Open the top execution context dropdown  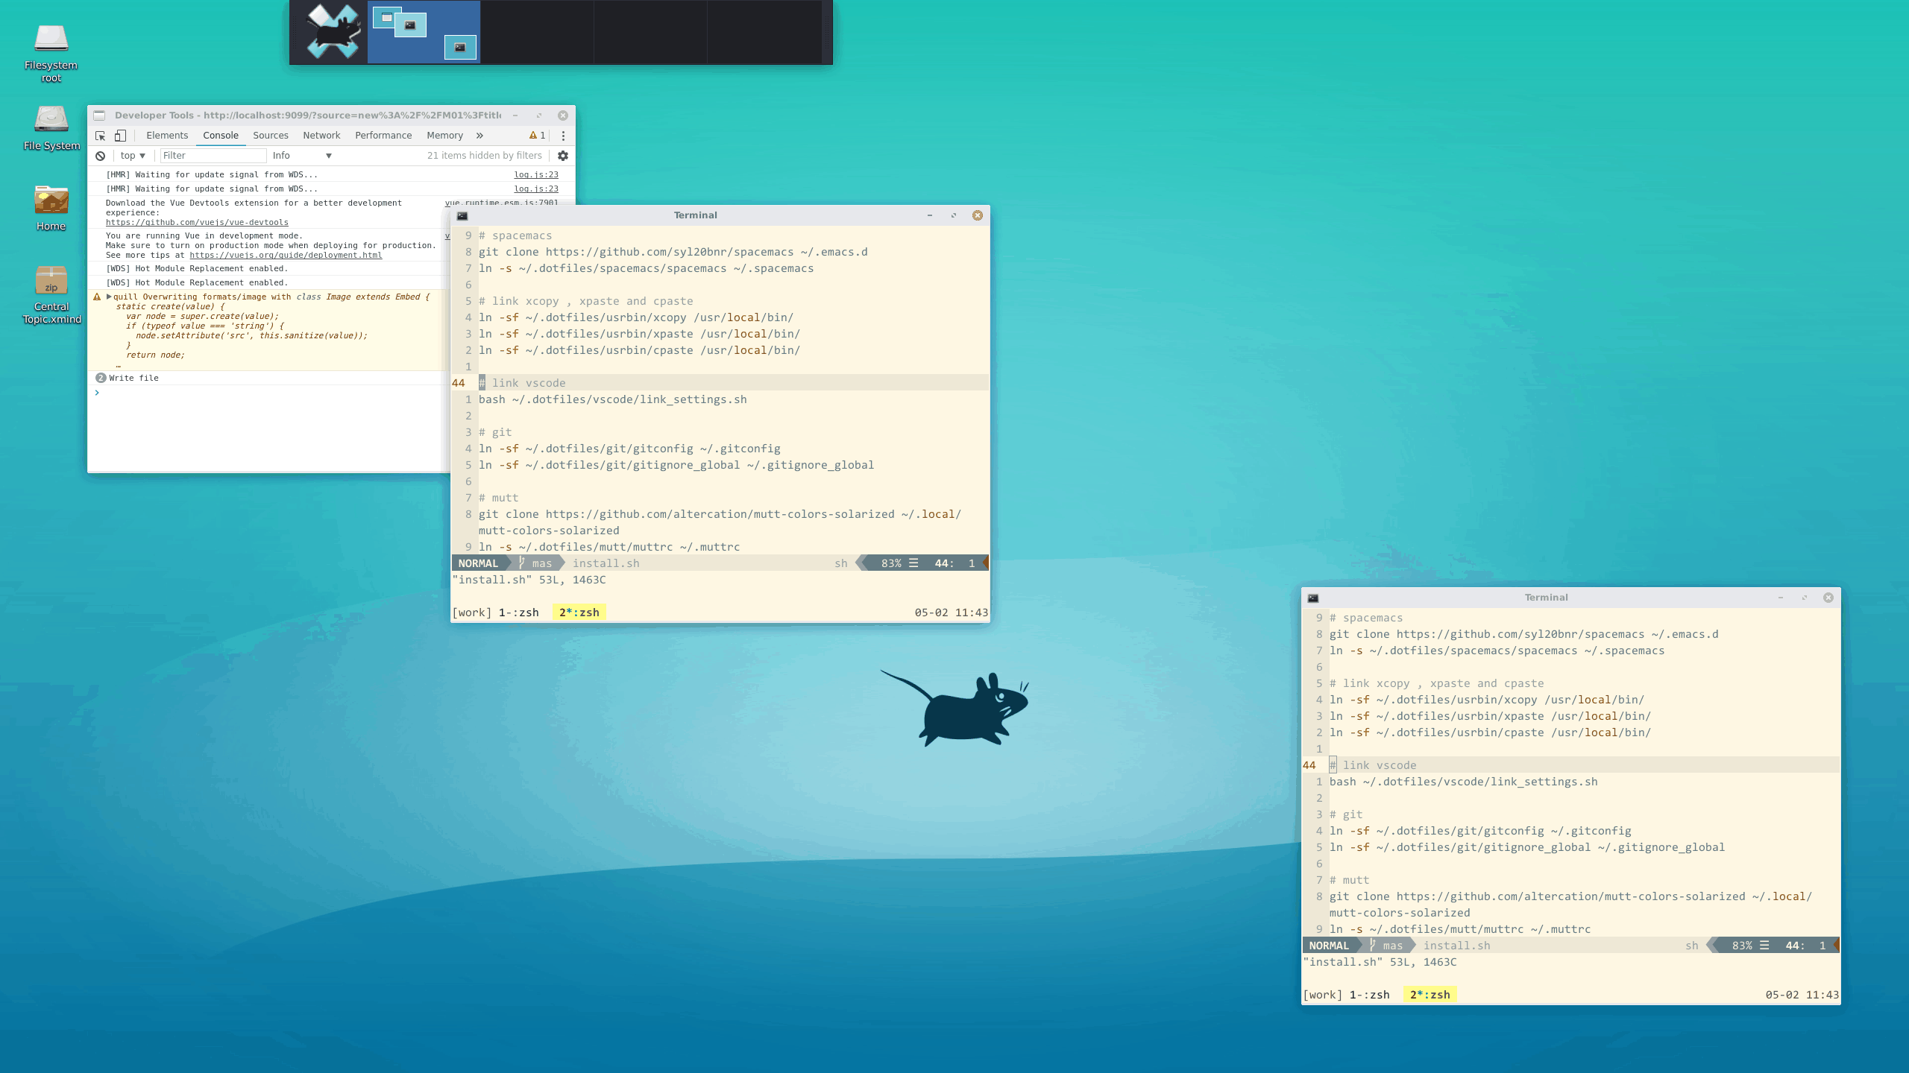[133, 156]
